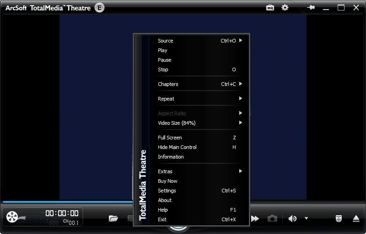Expand the Repeat submenu

[x=200, y=99]
